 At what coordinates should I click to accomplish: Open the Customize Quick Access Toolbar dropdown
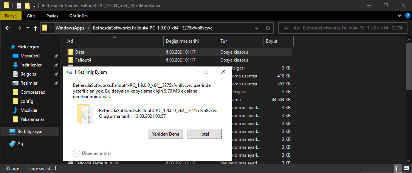[x=34, y=6]
